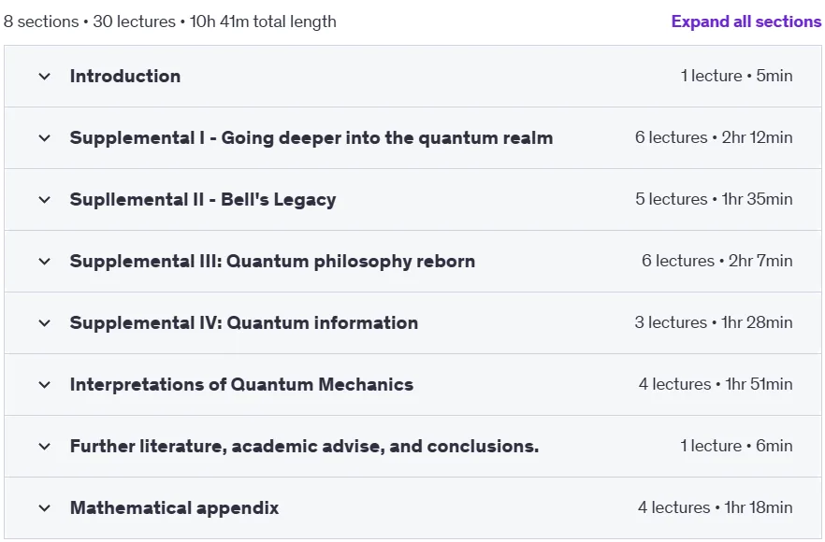Click Expand all sections link
825x542 pixels.
746,21
